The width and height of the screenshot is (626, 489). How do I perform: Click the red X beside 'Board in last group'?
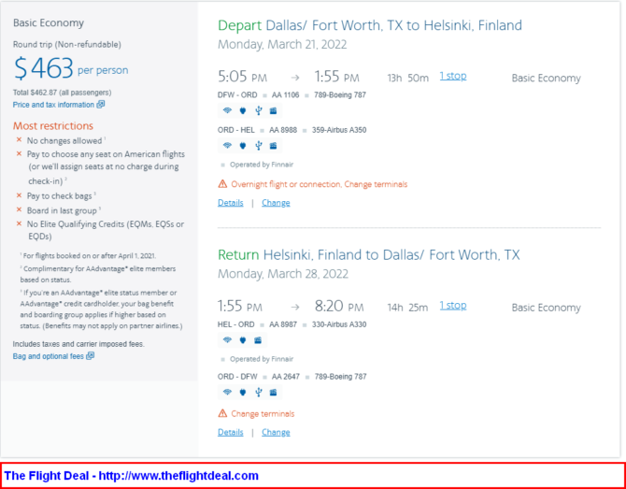(x=19, y=209)
